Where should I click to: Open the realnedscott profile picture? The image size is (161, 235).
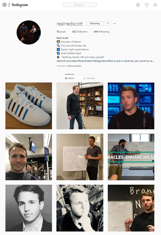[29, 32]
